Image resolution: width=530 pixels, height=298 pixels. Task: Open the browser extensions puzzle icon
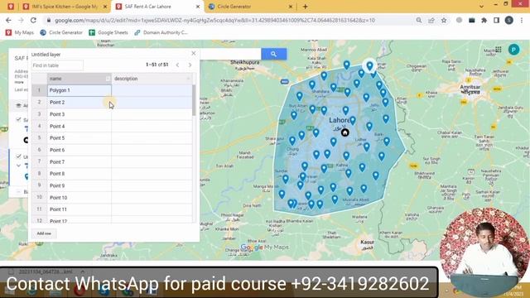coord(484,20)
